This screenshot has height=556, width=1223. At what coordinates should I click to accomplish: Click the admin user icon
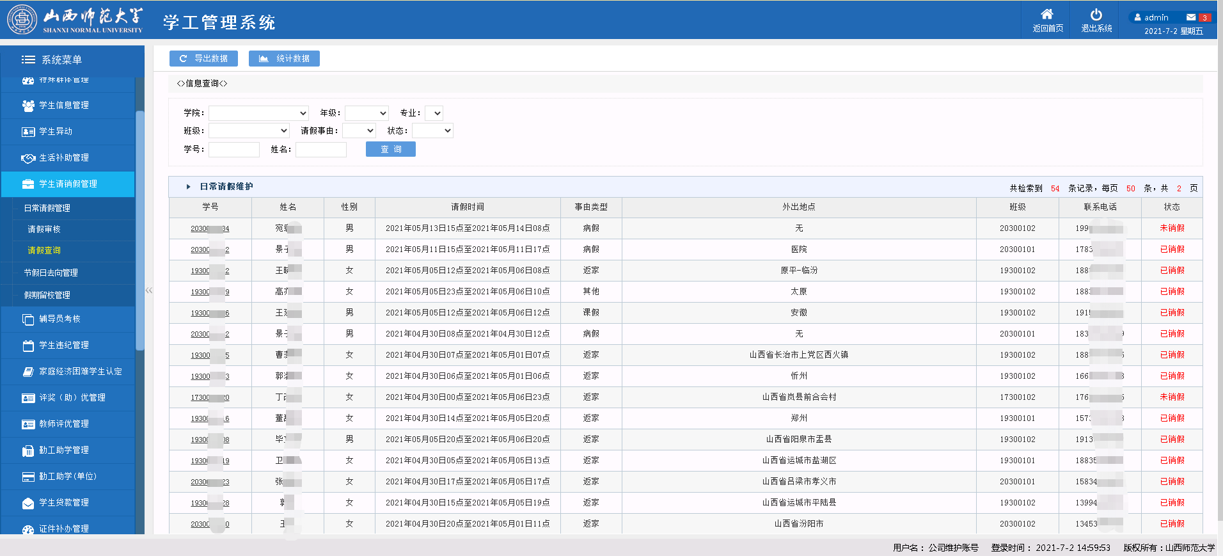(x=1138, y=17)
